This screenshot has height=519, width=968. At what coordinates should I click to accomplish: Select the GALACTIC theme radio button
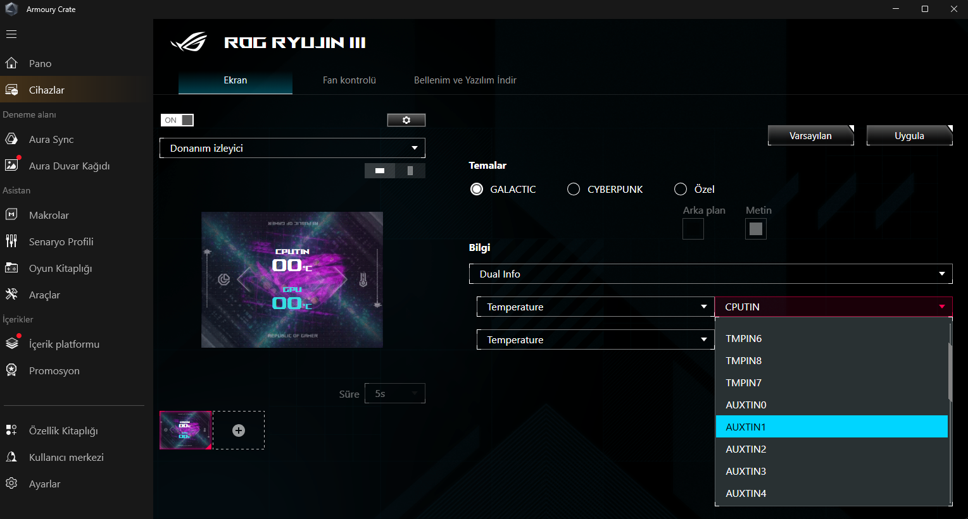click(x=477, y=189)
